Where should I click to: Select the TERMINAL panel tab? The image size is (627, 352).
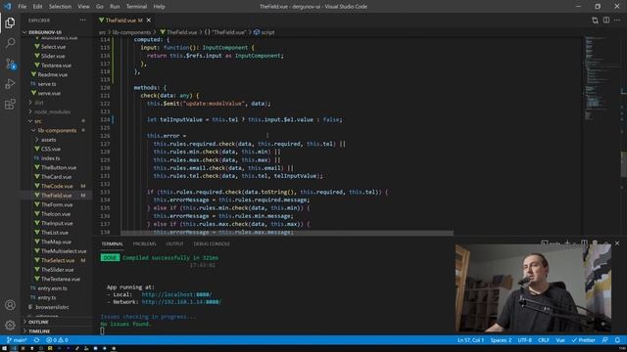click(112, 243)
